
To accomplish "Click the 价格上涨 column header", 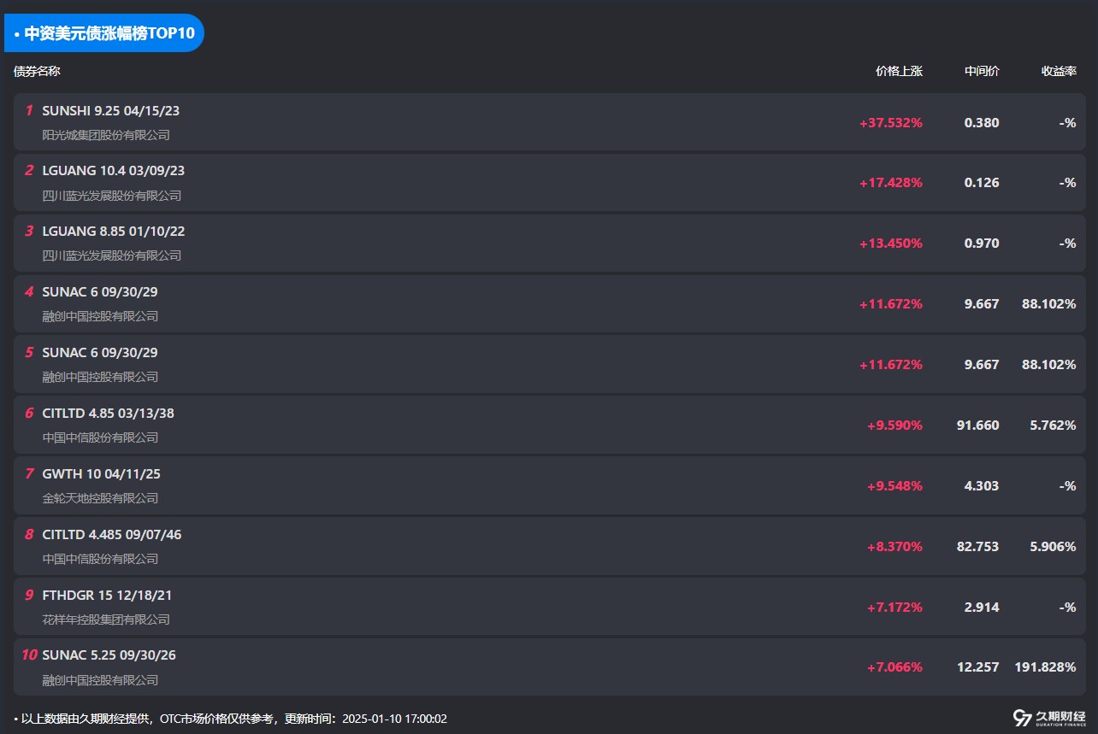I will [x=899, y=71].
